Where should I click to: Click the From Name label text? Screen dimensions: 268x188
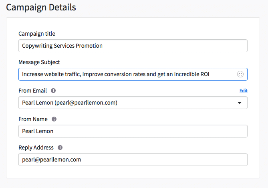coord(33,119)
